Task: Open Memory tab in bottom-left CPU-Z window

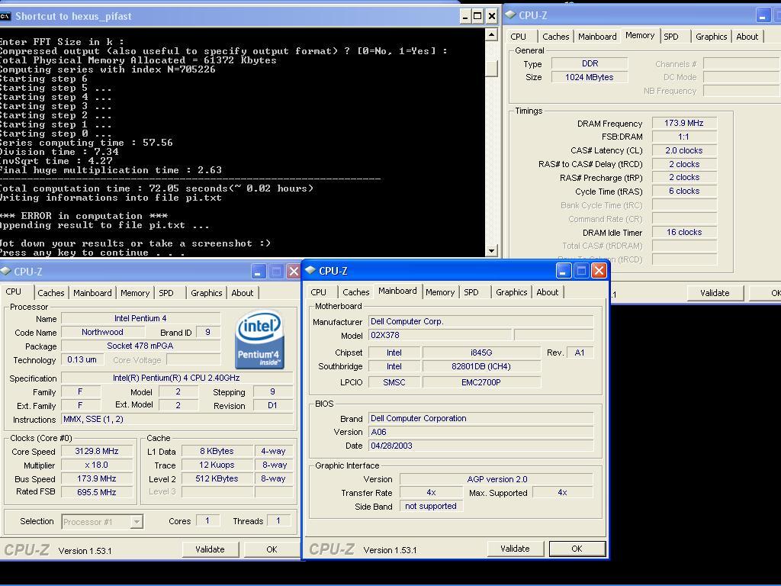Action: tap(135, 293)
